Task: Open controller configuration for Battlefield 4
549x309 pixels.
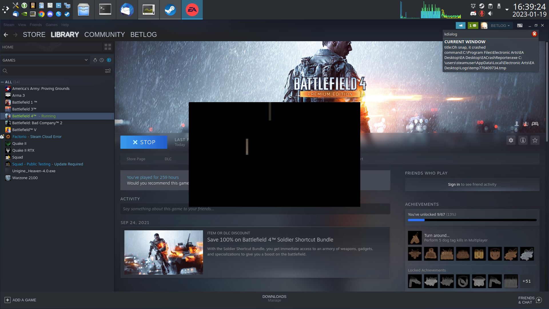Action: pos(535,124)
